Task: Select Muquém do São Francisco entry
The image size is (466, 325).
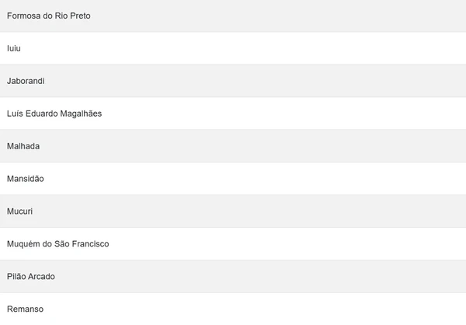Action: point(233,244)
